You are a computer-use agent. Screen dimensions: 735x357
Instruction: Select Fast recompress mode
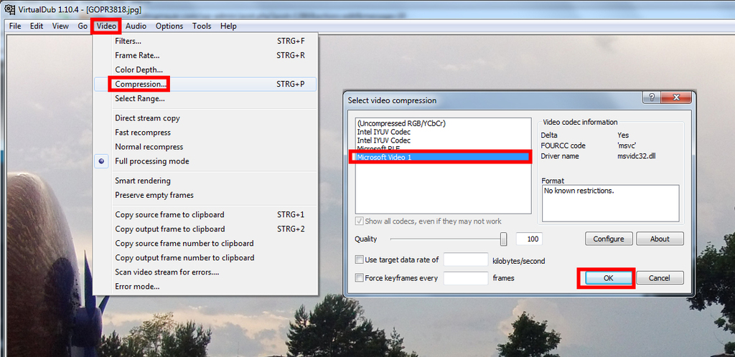(205, 133)
